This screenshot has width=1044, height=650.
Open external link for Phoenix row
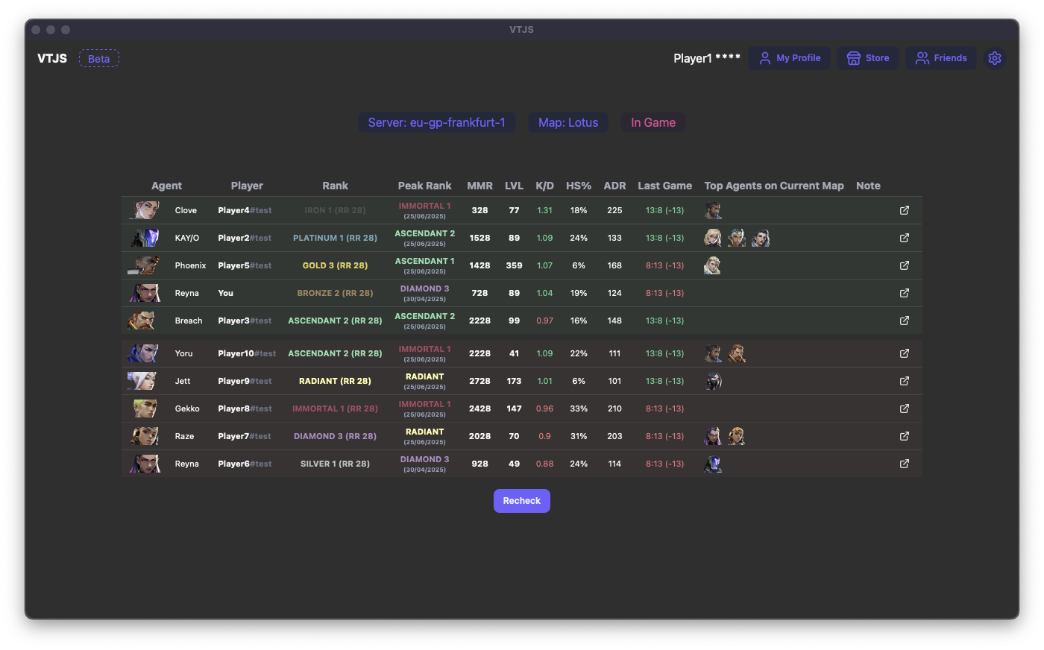pos(905,265)
